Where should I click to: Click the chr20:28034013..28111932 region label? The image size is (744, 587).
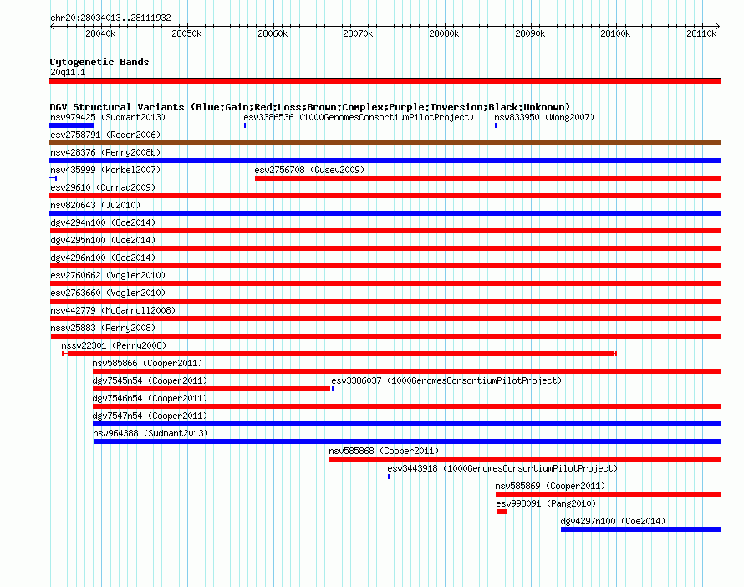(110, 18)
